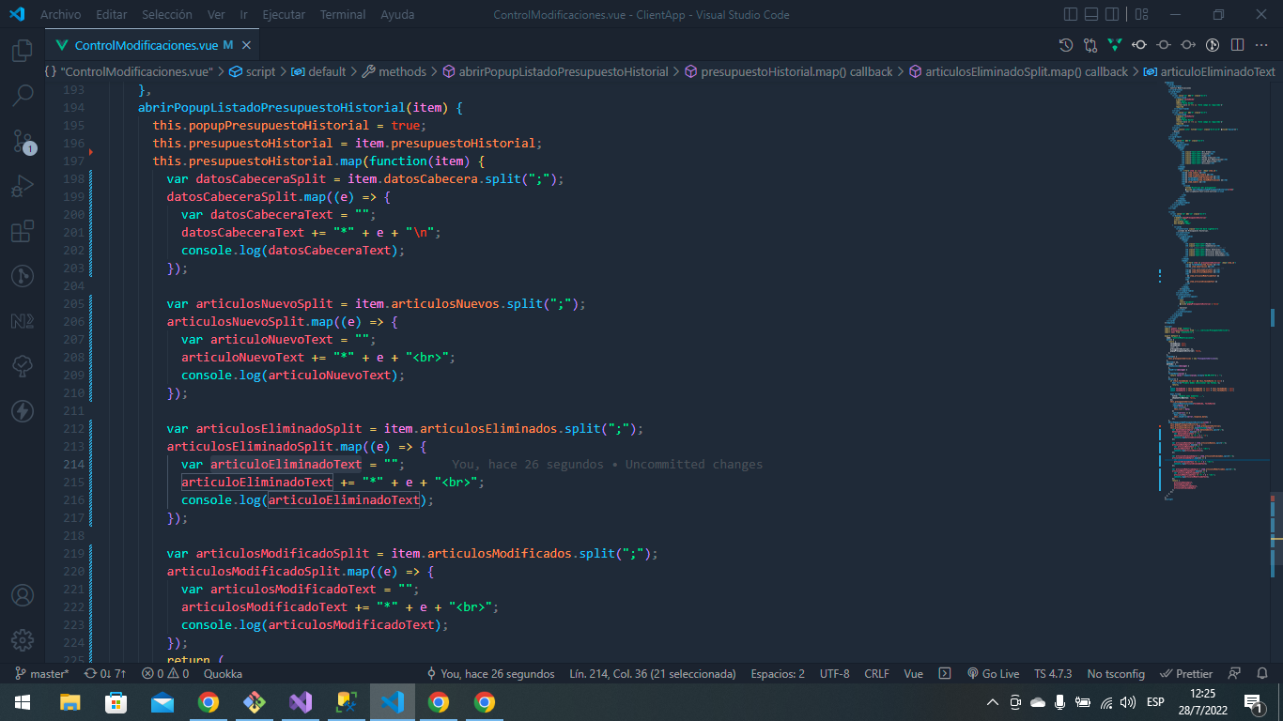Open the Search view in activity bar

click(23, 95)
